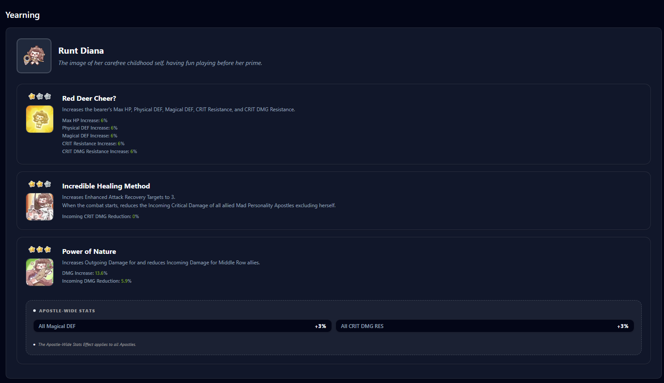Click the CRIT Resistance Increase: 6% line
Viewport: 664px width, 383px height.
93,144
